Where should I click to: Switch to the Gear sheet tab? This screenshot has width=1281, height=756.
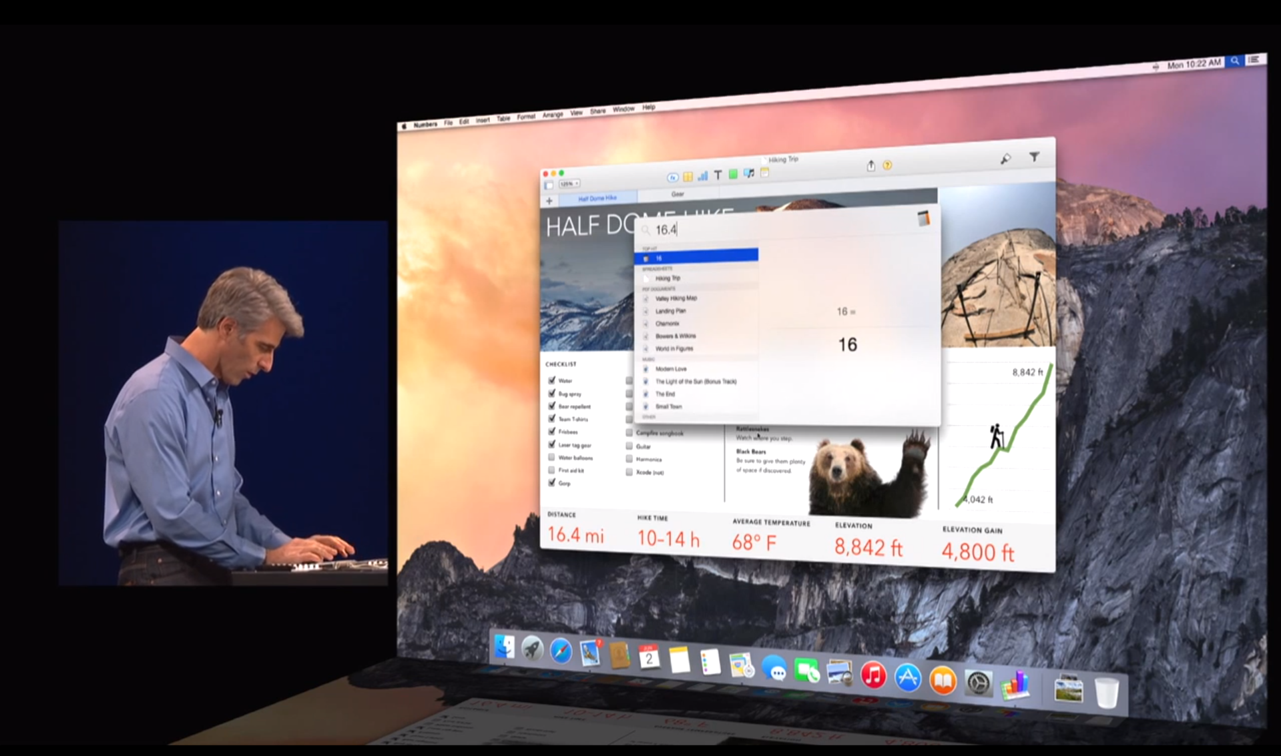pos(678,194)
